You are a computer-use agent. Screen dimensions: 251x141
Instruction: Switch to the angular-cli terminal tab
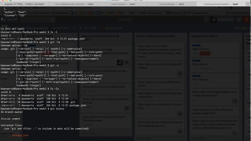[24, 4]
